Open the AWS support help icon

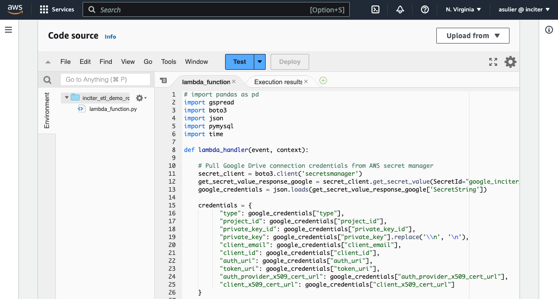(x=424, y=9)
